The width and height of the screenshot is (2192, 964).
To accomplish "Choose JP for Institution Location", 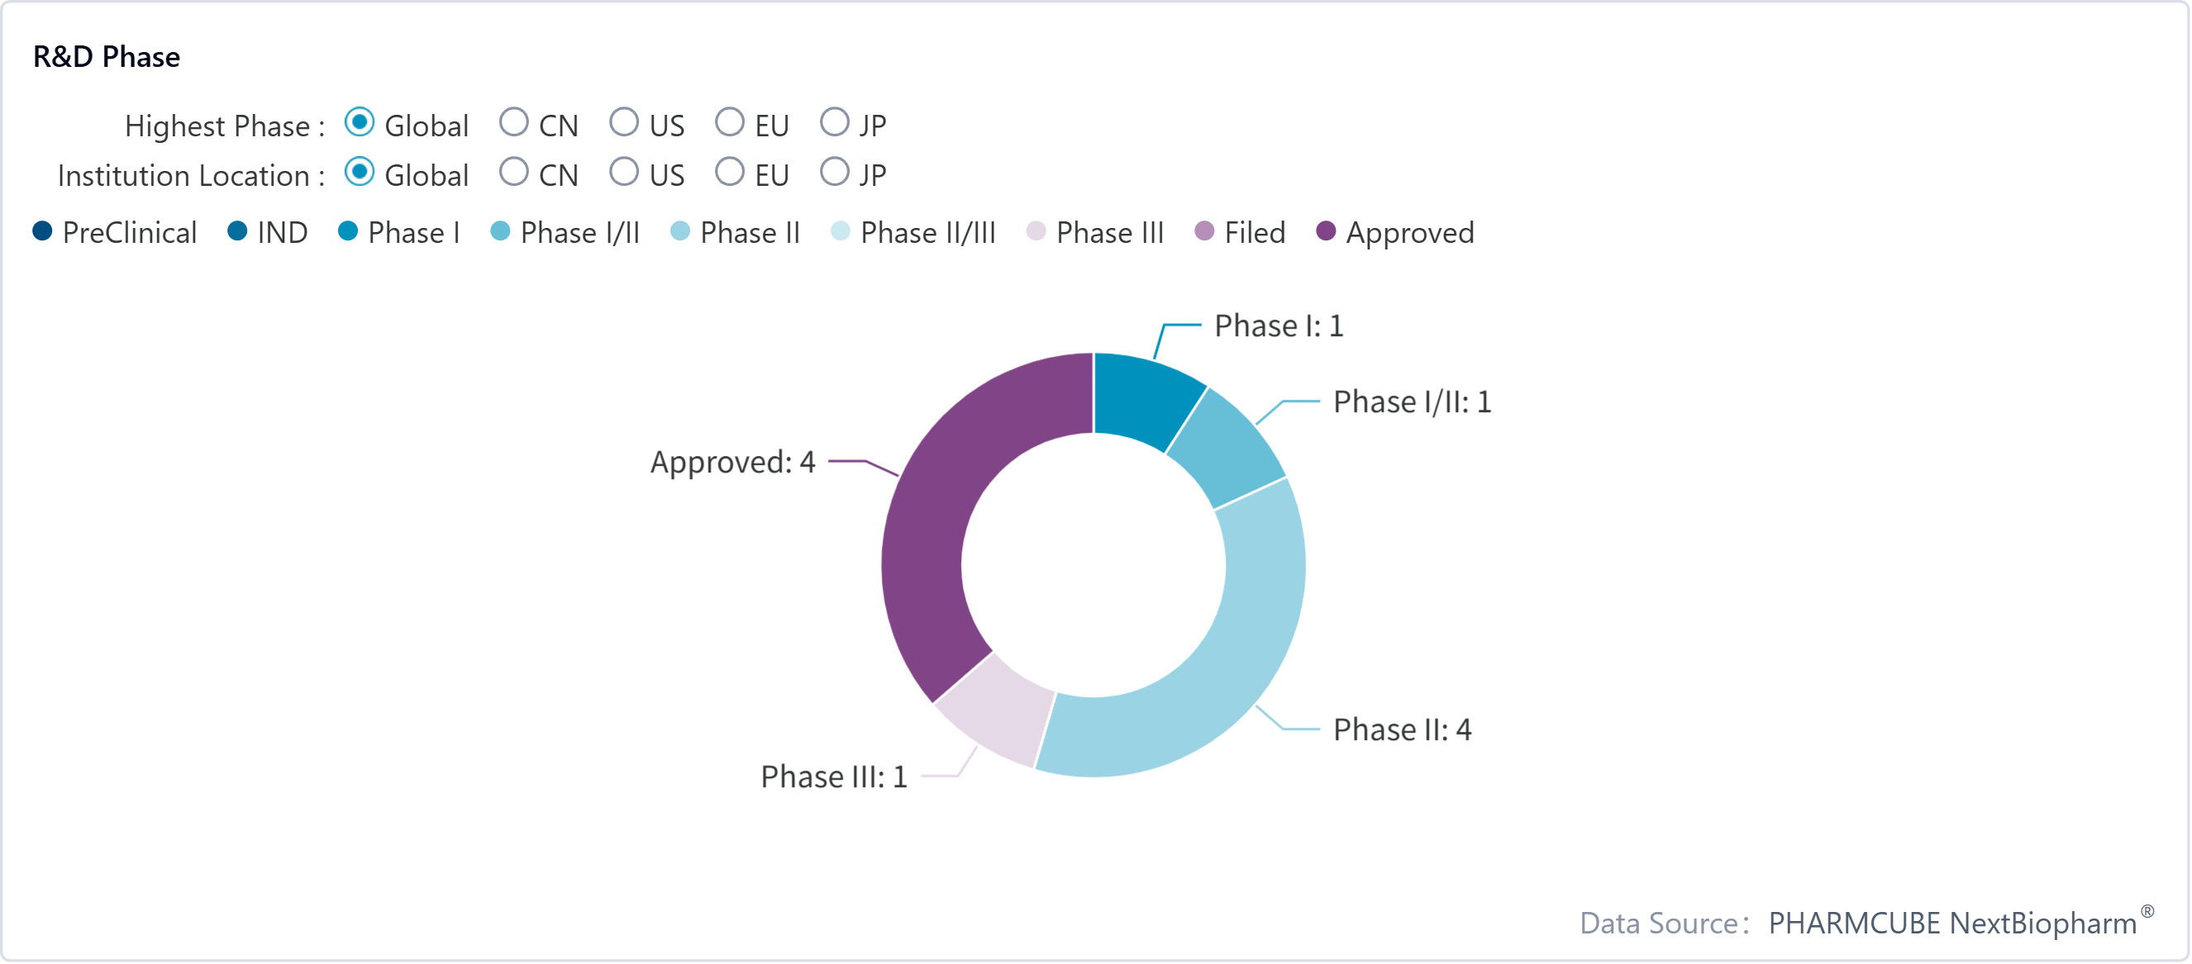I will click(834, 173).
